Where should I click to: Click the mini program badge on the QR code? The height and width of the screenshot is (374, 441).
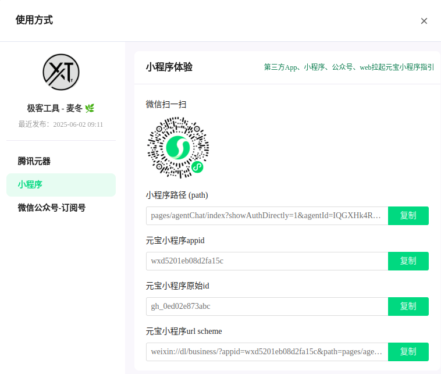(197, 167)
